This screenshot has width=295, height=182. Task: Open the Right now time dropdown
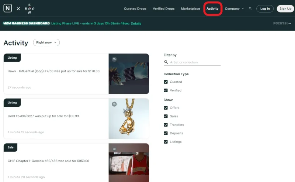point(46,42)
